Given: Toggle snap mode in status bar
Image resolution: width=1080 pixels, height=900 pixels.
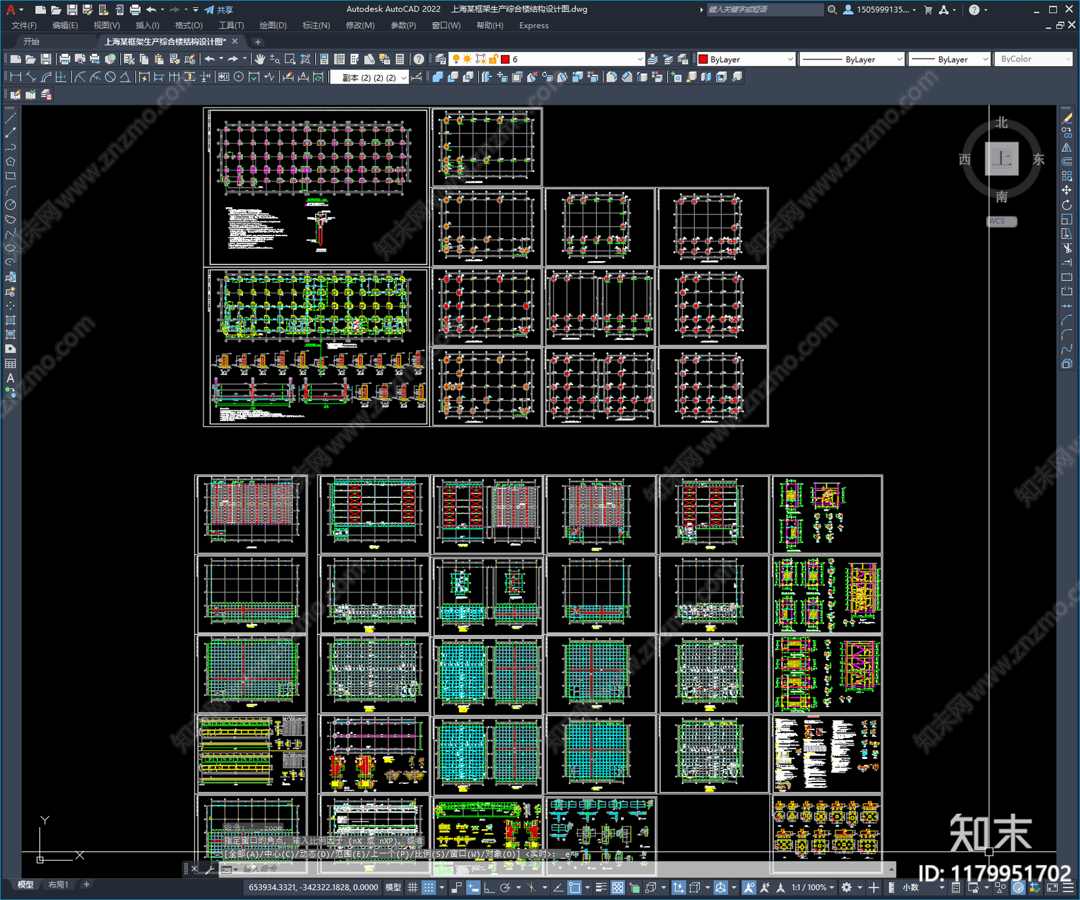Looking at the screenshot, I should pyautogui.click(x=429, y=887).
